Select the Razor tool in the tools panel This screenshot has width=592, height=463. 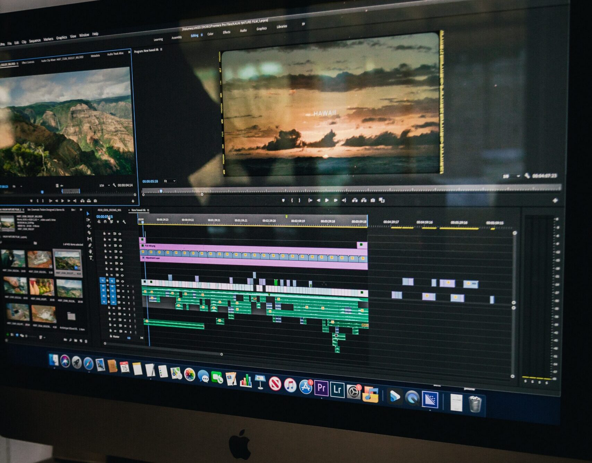(x=89, y=232)
